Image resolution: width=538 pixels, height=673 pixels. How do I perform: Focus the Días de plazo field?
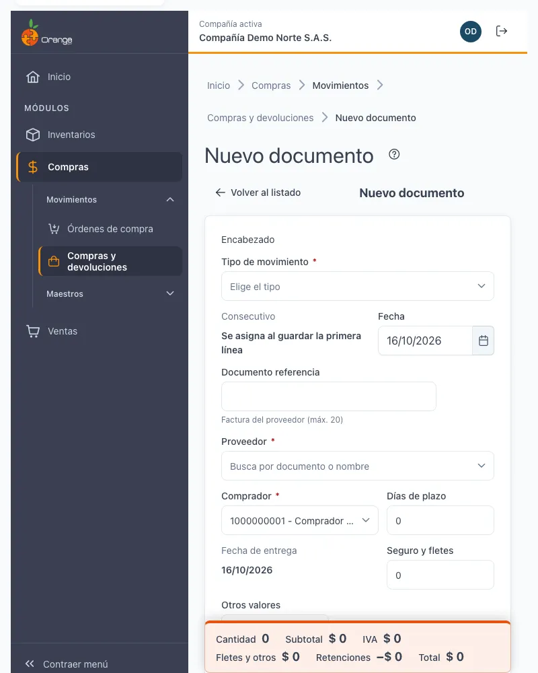tap(440, 520)
